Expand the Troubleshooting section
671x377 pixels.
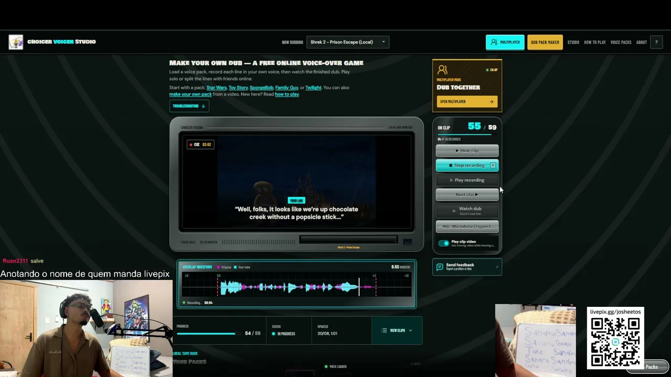tap(189, 106)
